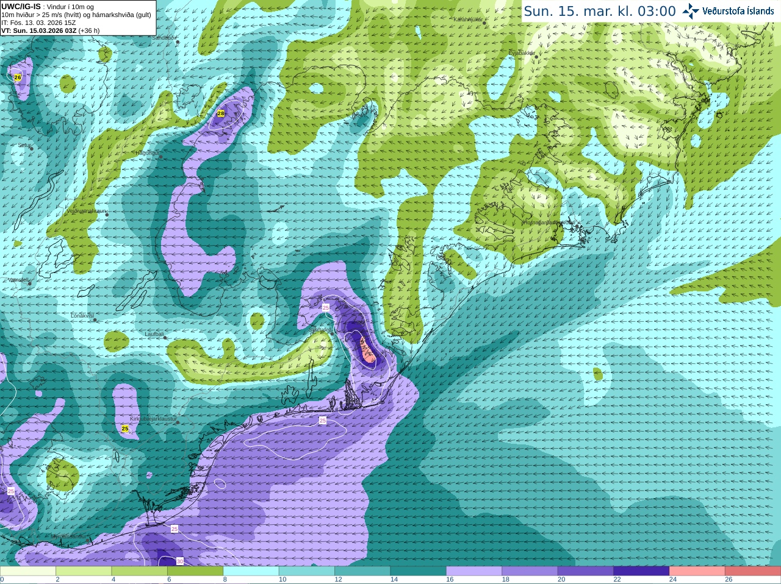Click the Veiðivatnahraun station label
The image size is (781, 584).
coord(86,211)
